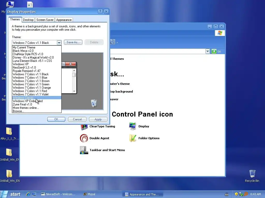
Task: Click the Save As... button
Action: tap(73, 42)
